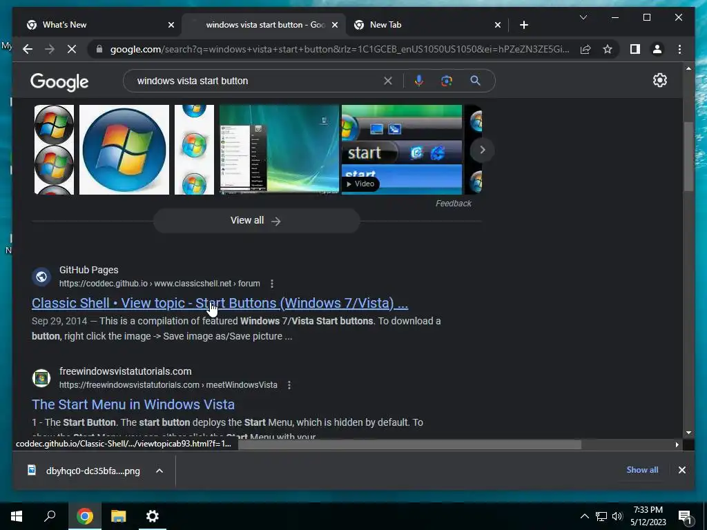The width and height of the screenshot is (707, 530).
Task: Open Settings app in taskbar
Action: click(153, 516)
